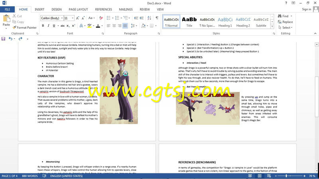
Task: Grow font size button
Action: coord(77,18)
